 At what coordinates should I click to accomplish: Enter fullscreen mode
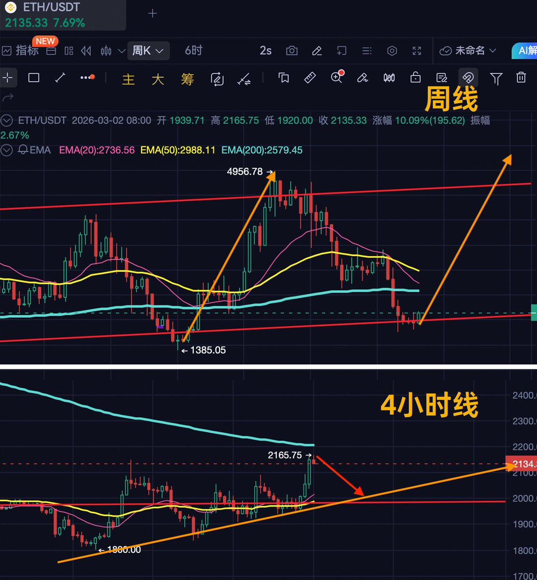417,51
